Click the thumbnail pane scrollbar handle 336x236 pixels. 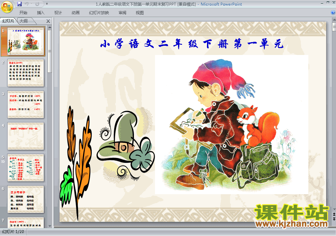tap(50, 51)
